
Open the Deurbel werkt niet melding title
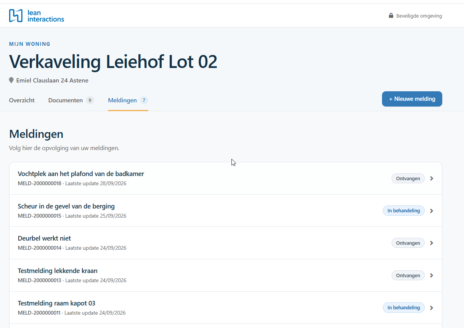(x=44, y=238)
